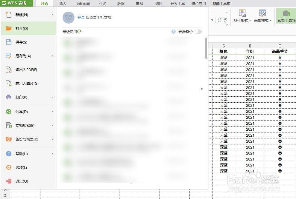The image size is (296, 199).
Task: Choose 选项(L) from the menu
Action: click(x=28, y=167)
